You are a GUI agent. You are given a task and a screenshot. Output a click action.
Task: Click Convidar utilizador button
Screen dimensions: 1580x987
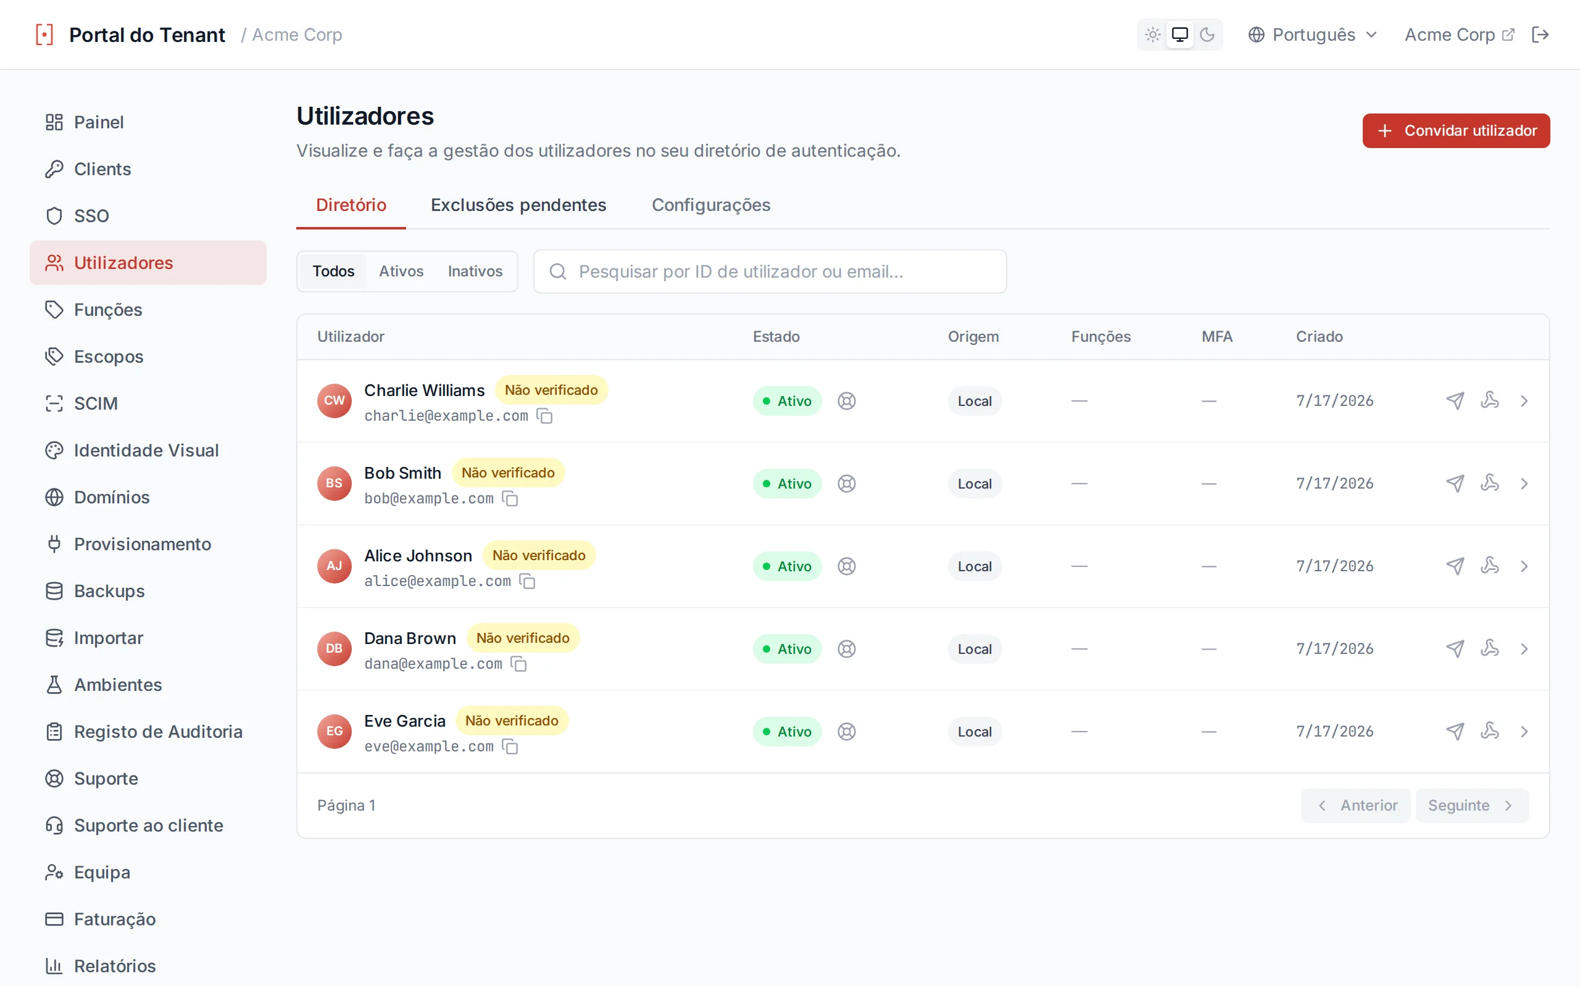point(1456,131)
